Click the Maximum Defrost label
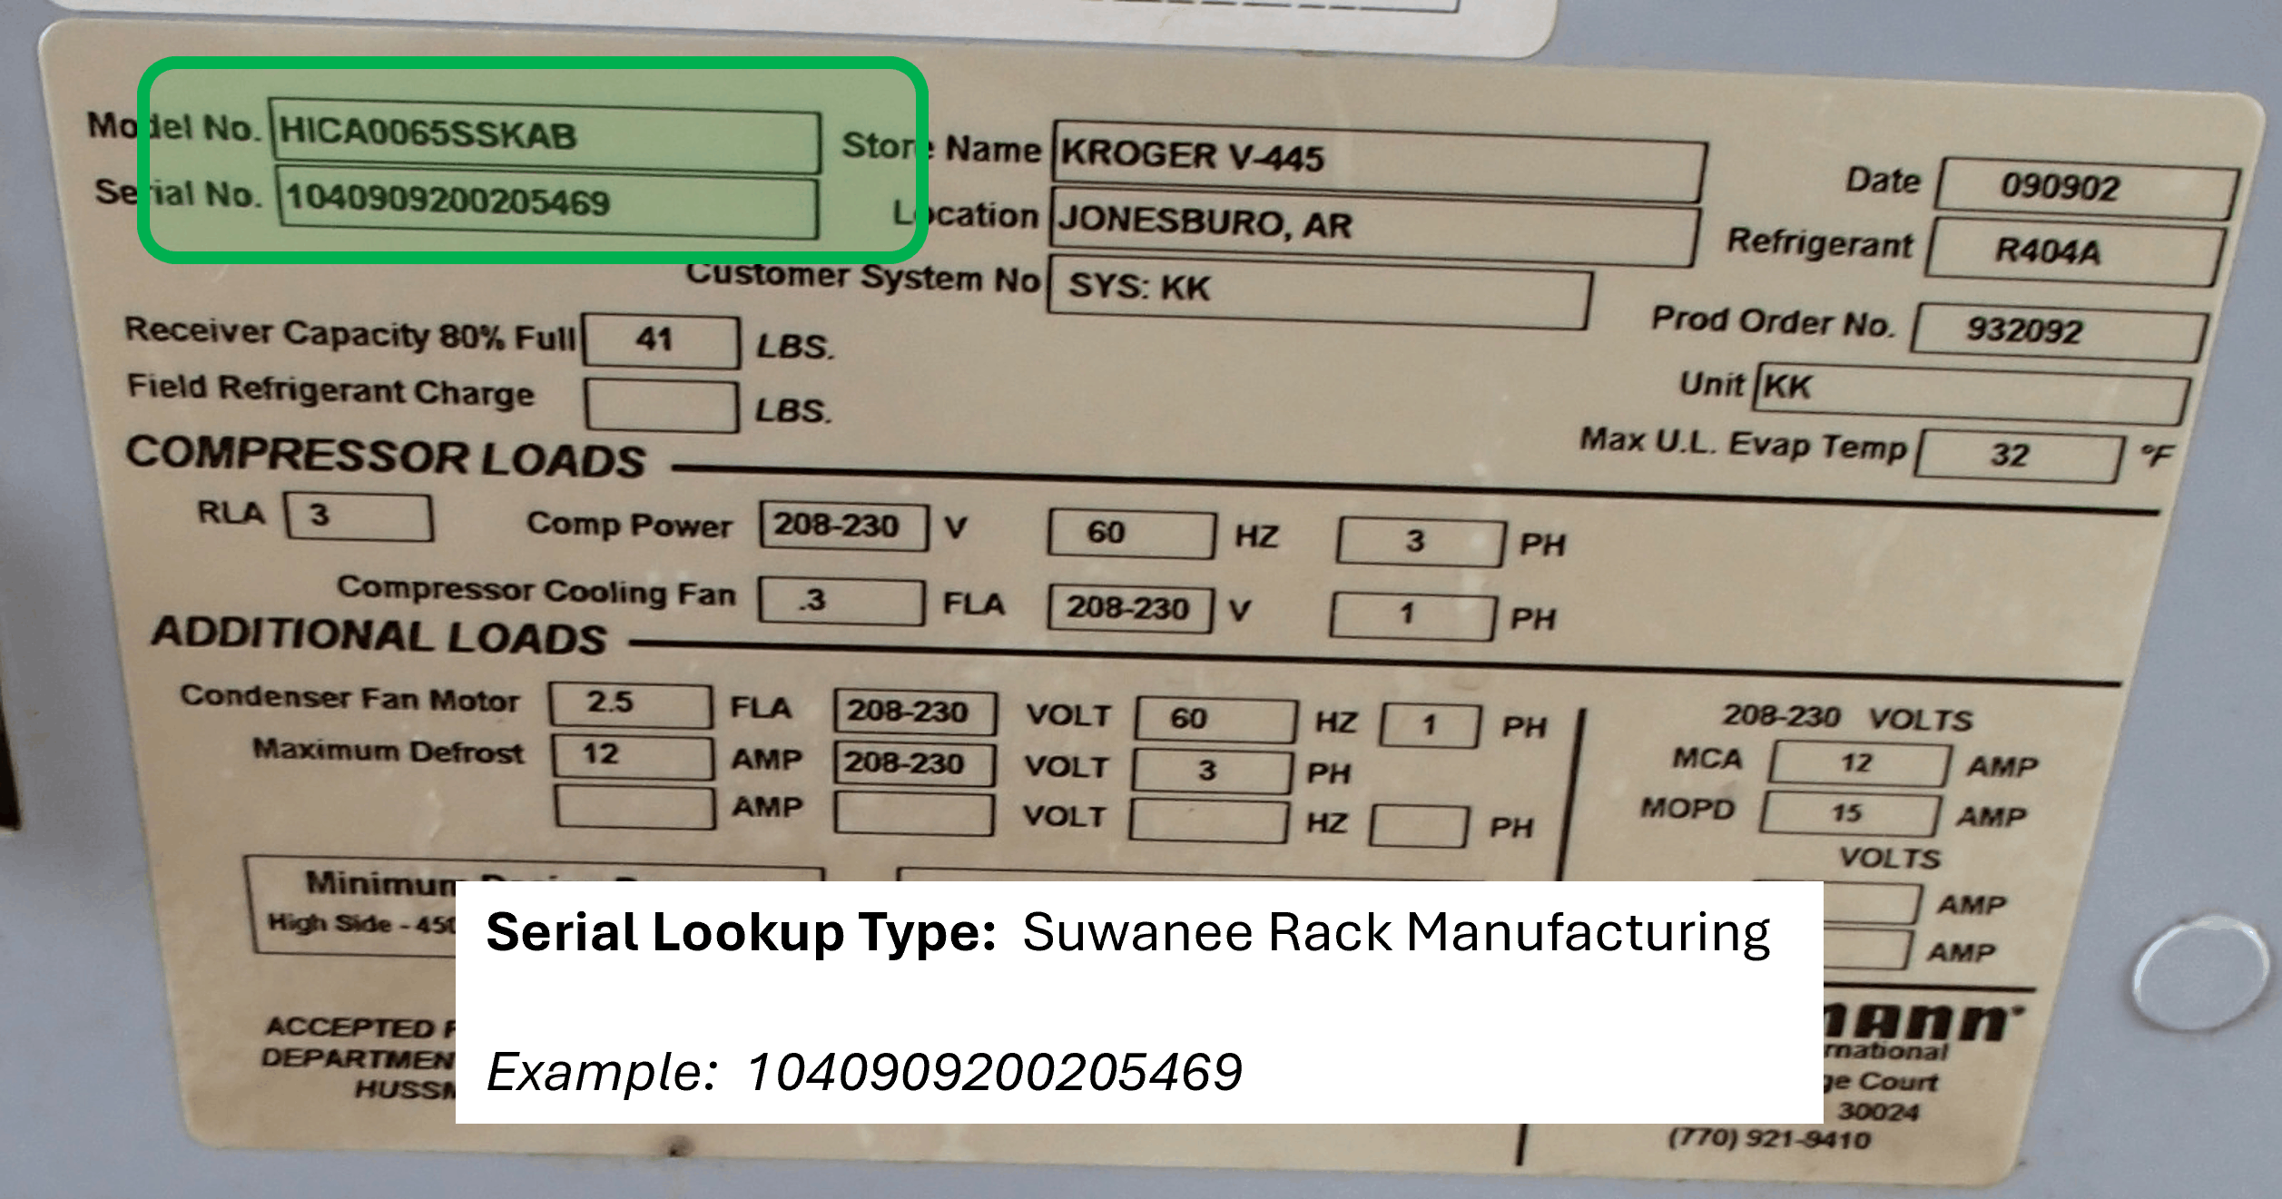This screenshot has height=1199, width=2282. tap(389, 751)
